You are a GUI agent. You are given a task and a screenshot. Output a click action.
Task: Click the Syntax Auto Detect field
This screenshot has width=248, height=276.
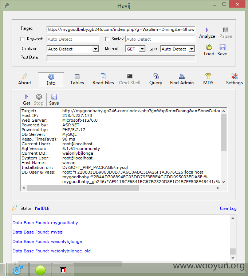click(x=160, y=39)
